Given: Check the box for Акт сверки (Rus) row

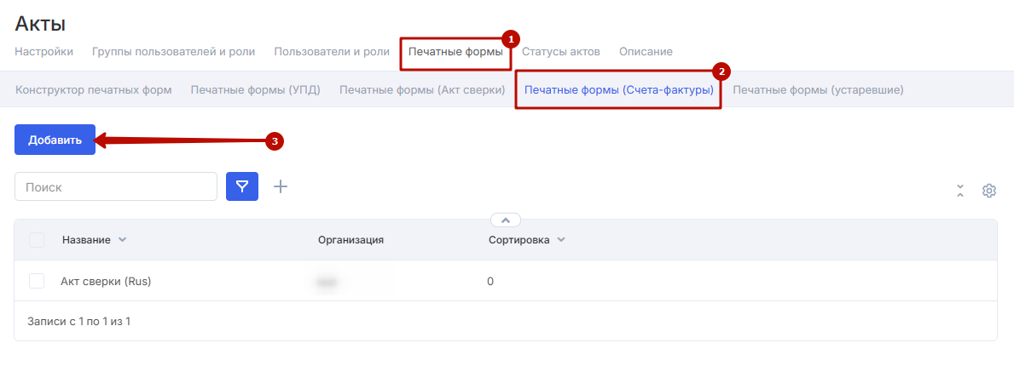Looking at the screenshot, I should click(37, 281).
